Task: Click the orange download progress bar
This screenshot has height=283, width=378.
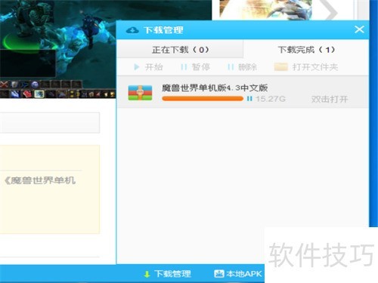Action: coord(203,99)
